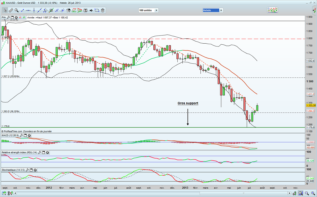Image resolution: width=317 pixels, height=197 pixels.
Task: Click the Prix panel label
Action: pos(4,17)
